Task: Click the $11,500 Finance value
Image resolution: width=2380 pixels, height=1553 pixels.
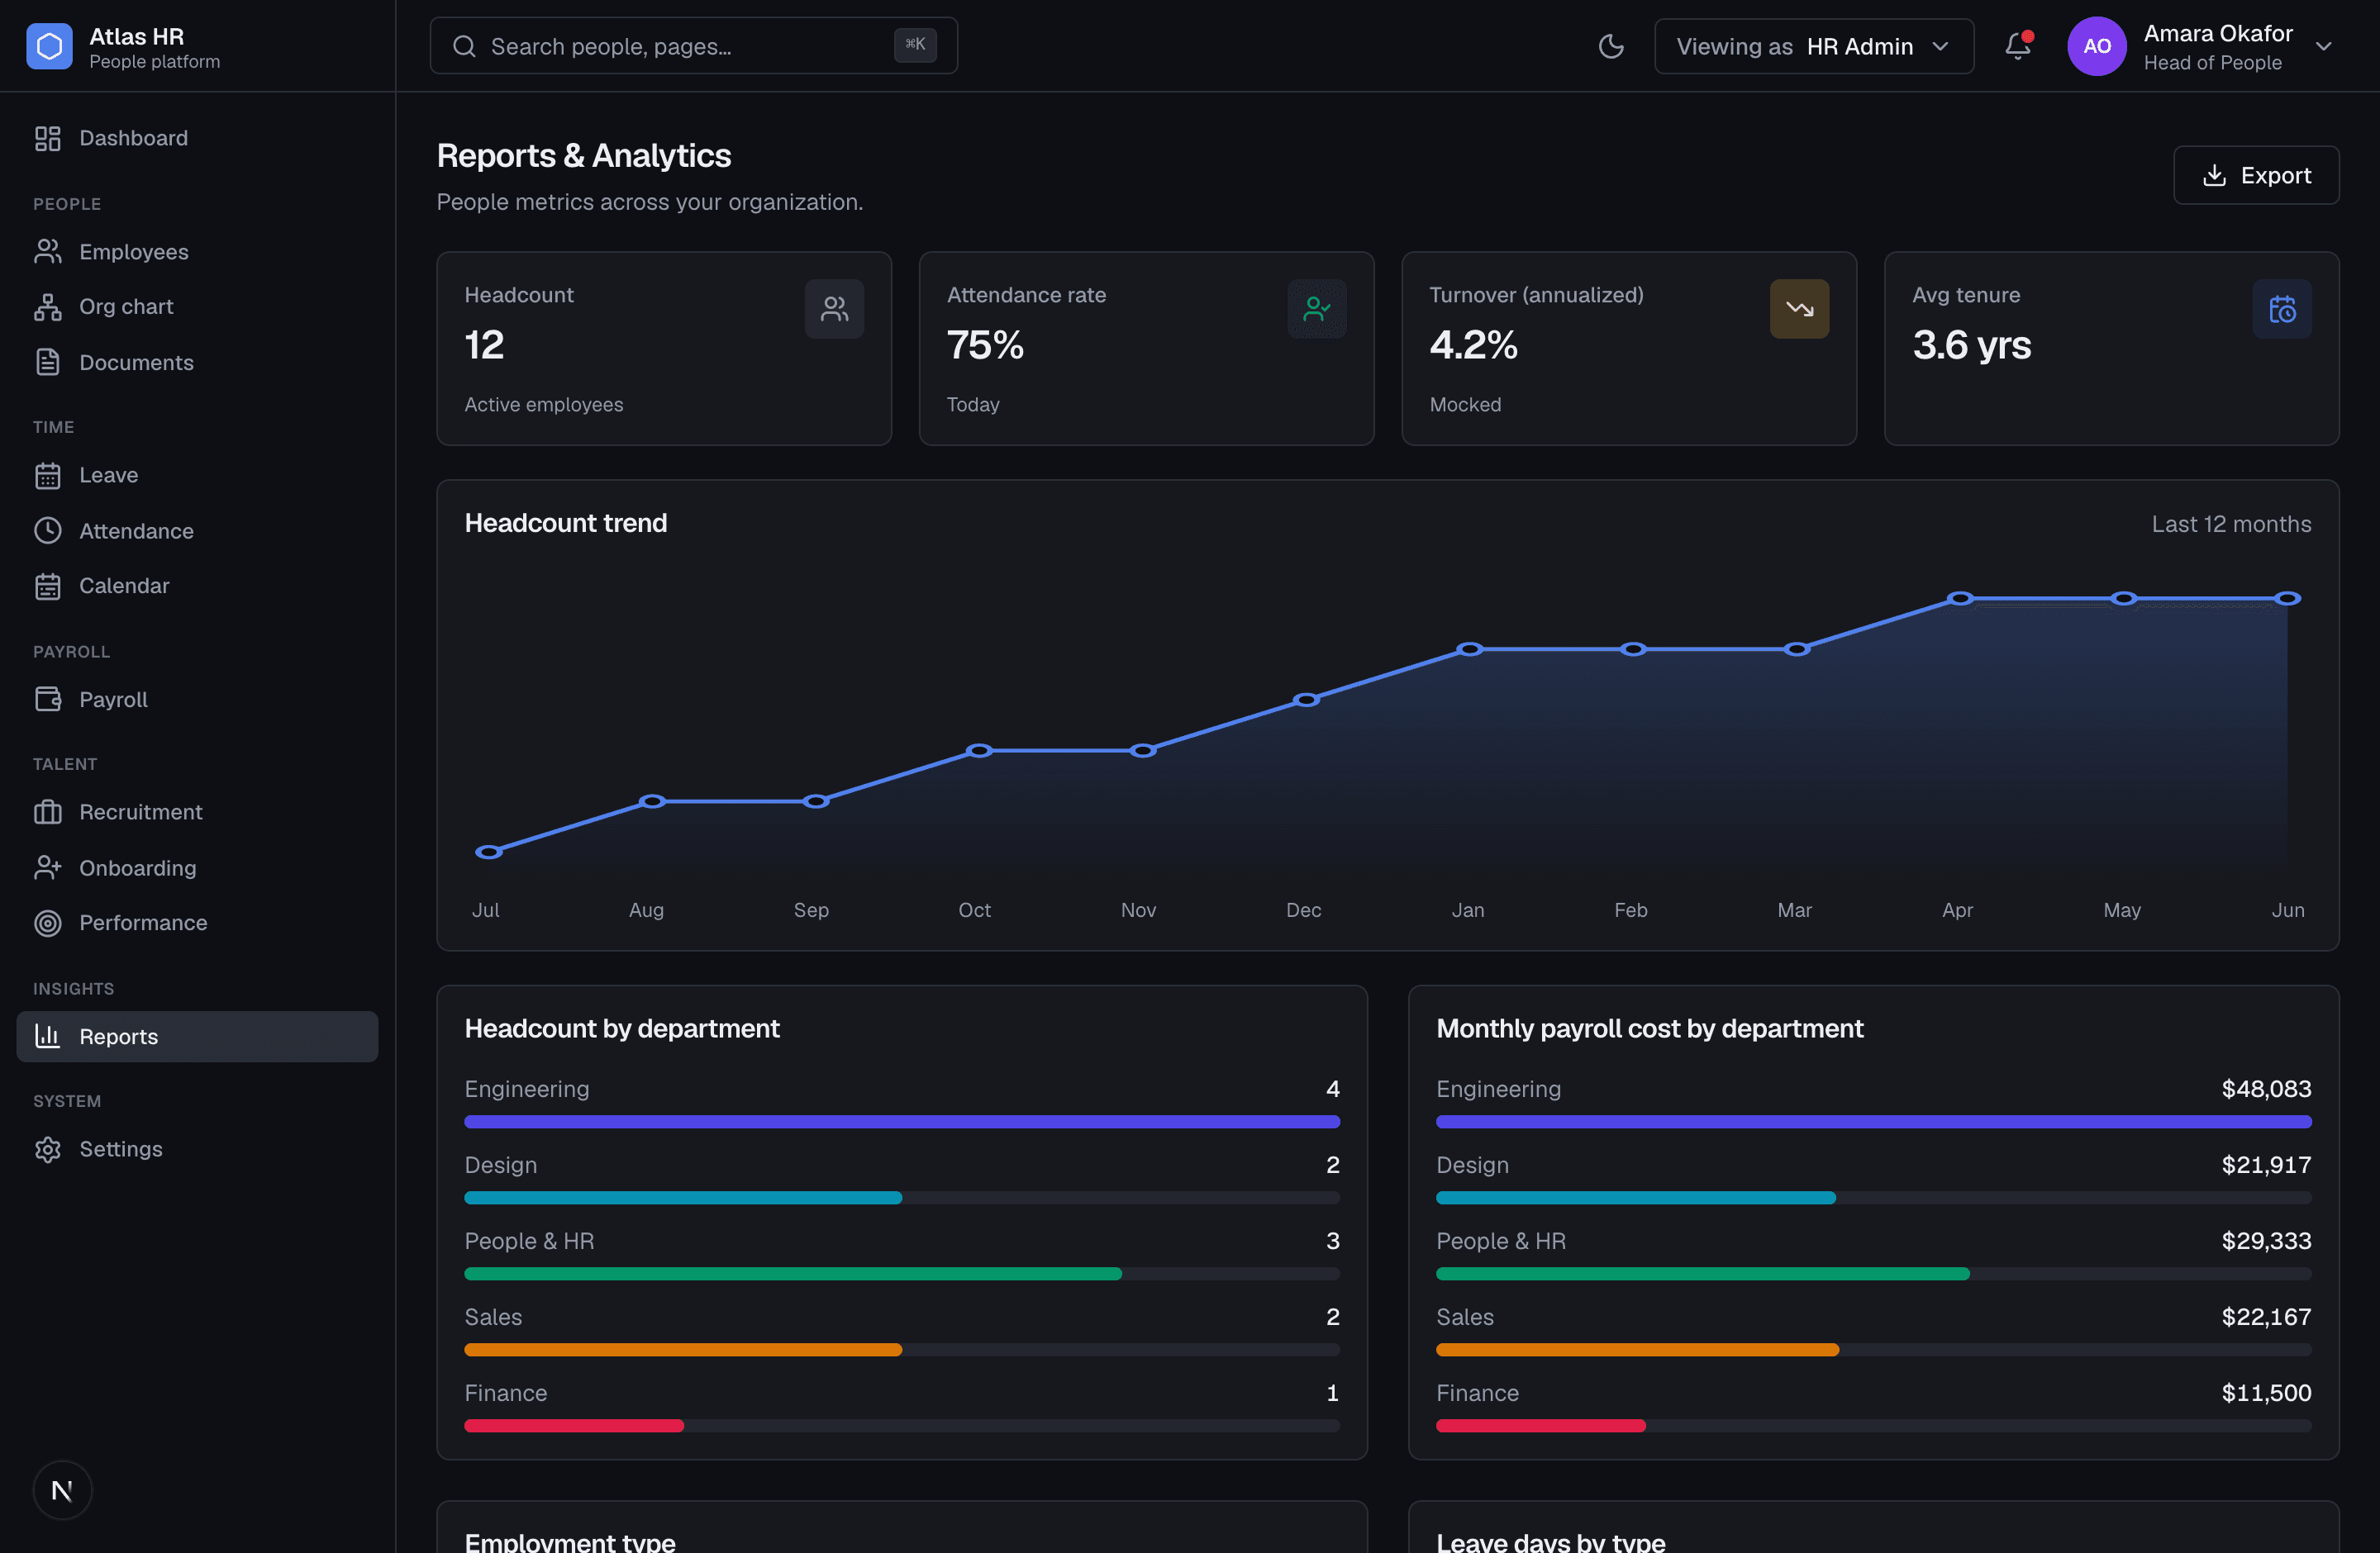Action: (x=2266, y=1392)
